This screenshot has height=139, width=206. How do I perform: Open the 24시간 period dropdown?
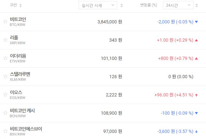[x=178, y=5]
